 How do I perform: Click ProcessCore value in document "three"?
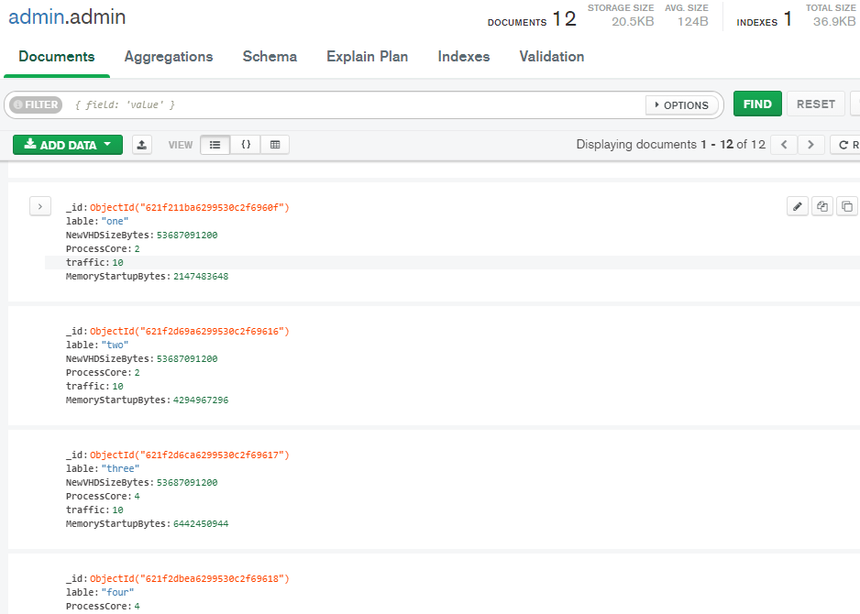click(138, 496)
